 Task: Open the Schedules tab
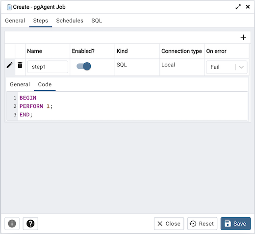tap(70, 21)
